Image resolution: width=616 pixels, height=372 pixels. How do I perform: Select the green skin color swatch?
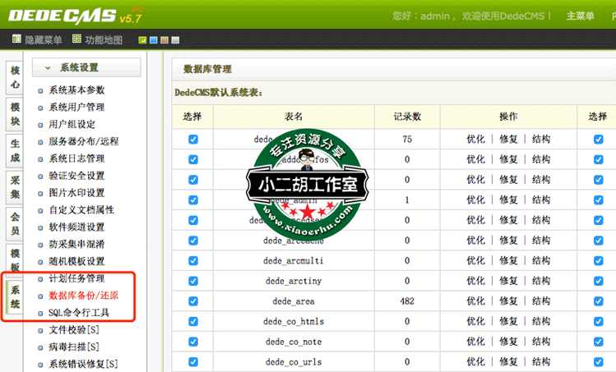(x=143, y=39)
